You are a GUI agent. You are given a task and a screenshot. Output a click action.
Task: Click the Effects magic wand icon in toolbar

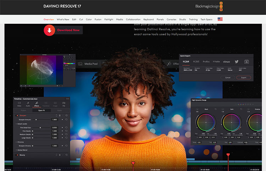[x=169, y=64]
